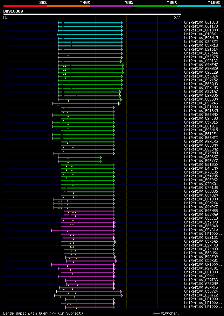Image resolution: width=224 pixels, height=316 pixels.
Task: Select hit label UniRef100_C5XBZ4
Action: pyautogui.click(x=201, y=76)
